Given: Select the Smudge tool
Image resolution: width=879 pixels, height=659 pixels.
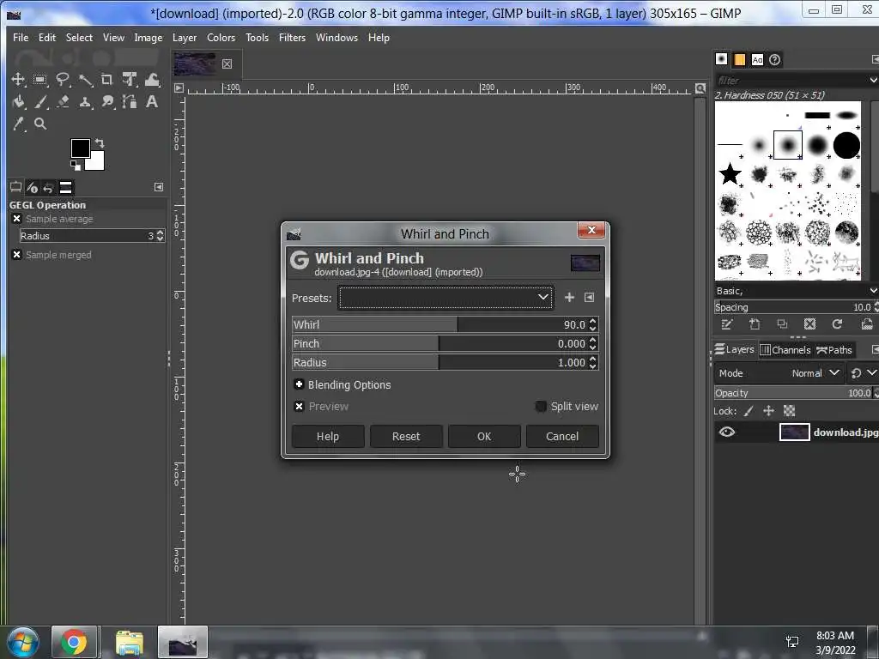Looking at the screenshot, I should [107, 101].
